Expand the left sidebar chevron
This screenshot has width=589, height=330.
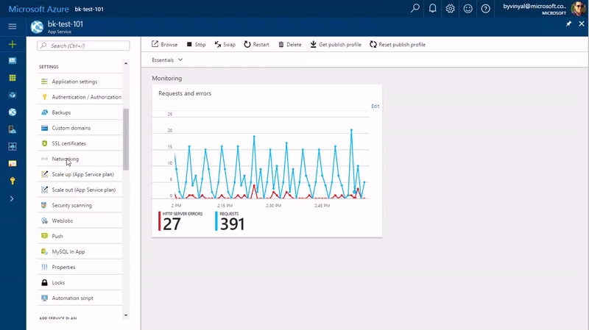pyautogui.click(x=13, y=198)
